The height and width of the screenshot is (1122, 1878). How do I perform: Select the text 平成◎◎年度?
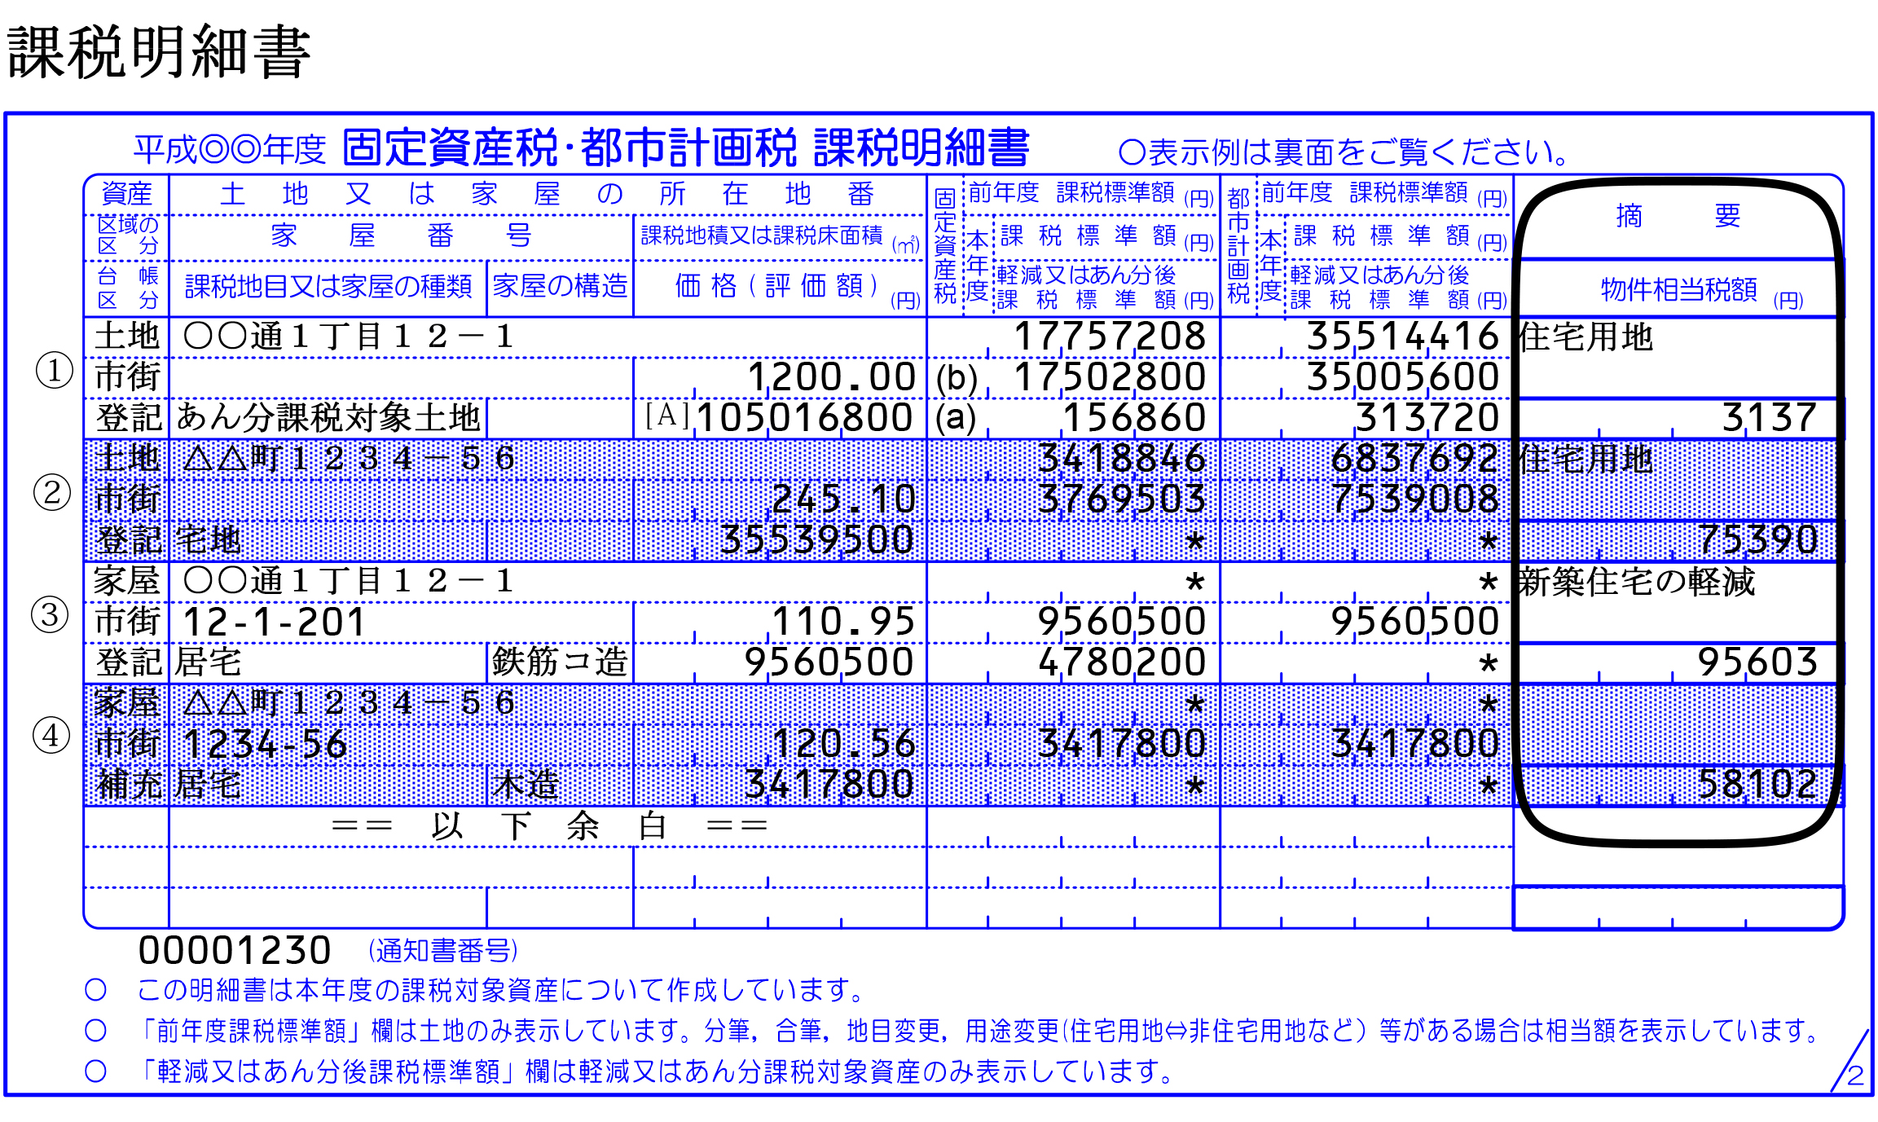[x=230, y=150]
